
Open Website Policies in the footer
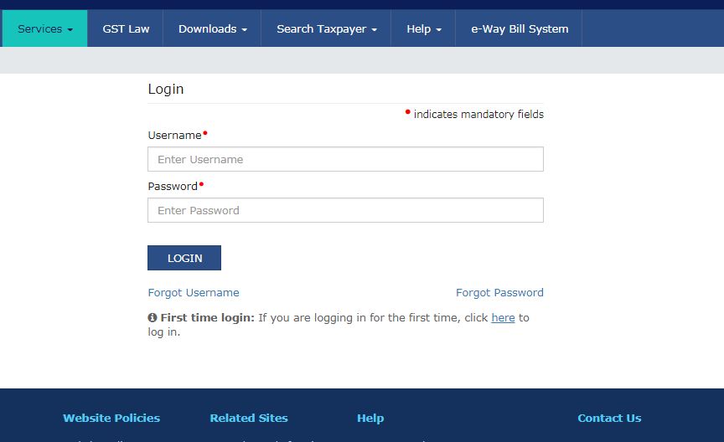[111, 418]
